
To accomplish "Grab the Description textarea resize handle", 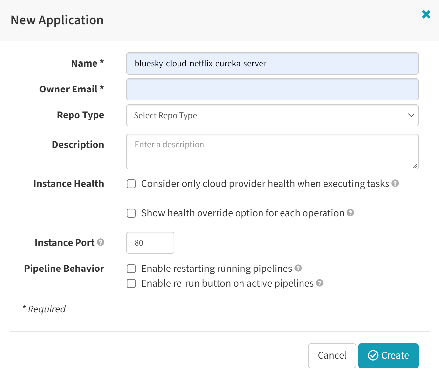I will click(x=415, y=166).
